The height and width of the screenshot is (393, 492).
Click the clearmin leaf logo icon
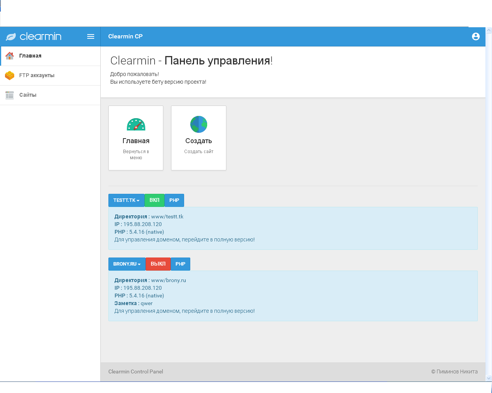click(x=11, y=36)
